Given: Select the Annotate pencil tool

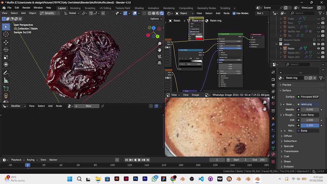Looking at the screenshot, I should pyautogui.click(x=6, y=73).
